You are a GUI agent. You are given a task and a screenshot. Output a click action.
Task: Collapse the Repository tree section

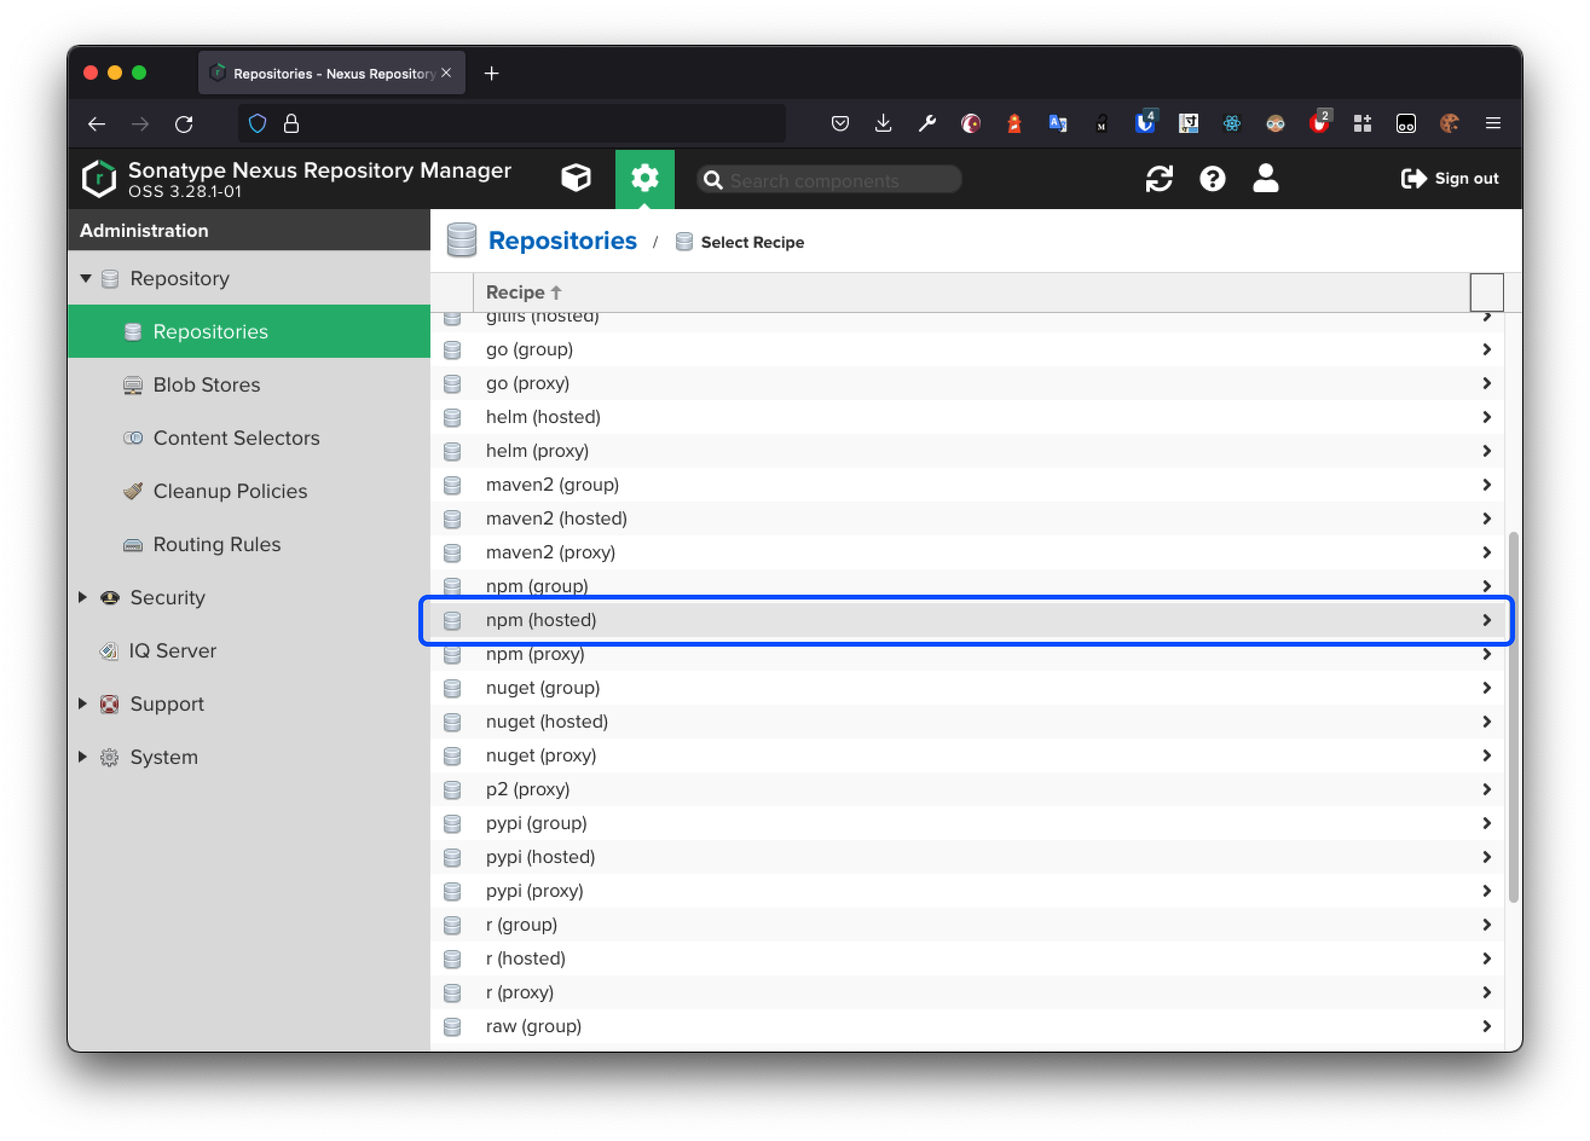[x=85, y=279]
